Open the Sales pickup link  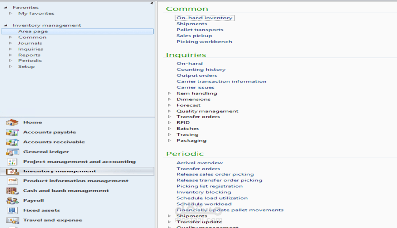[x=194, y=36]
